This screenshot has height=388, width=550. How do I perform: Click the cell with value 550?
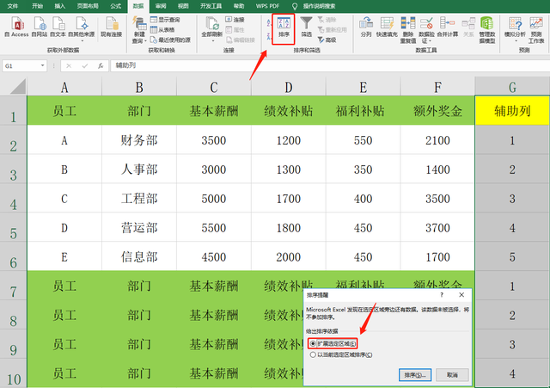coord(363,140)
